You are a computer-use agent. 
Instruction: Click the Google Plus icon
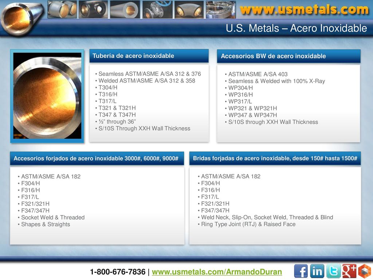coord(349,271)
